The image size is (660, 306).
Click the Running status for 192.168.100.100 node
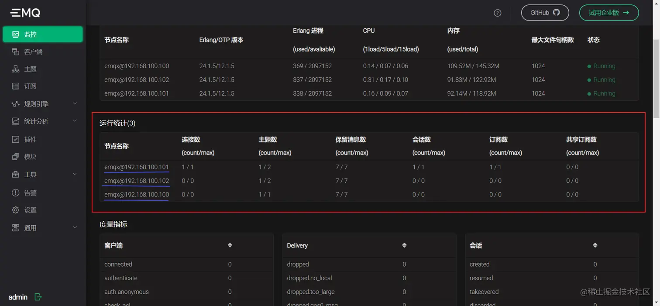(x=602, y=66)
